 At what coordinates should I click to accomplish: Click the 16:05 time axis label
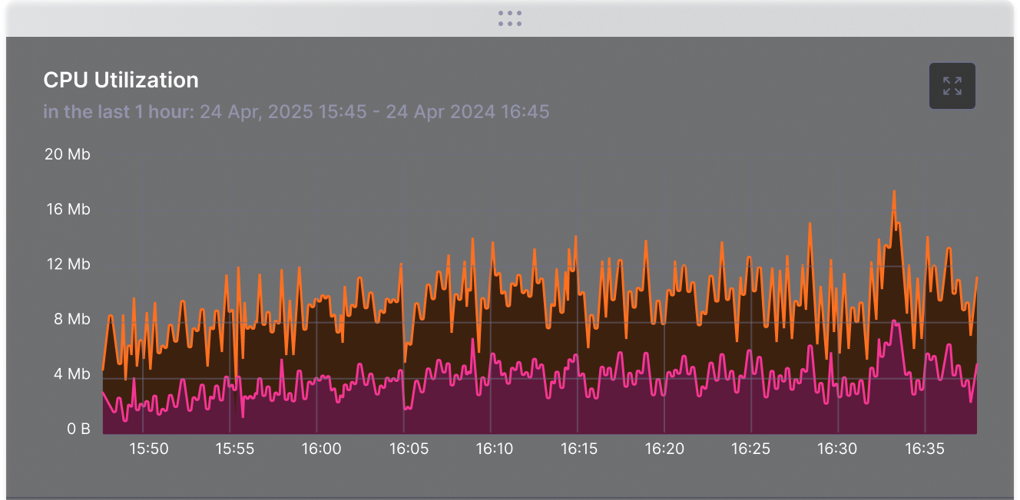pyautogui.click(x=407, y=449)
